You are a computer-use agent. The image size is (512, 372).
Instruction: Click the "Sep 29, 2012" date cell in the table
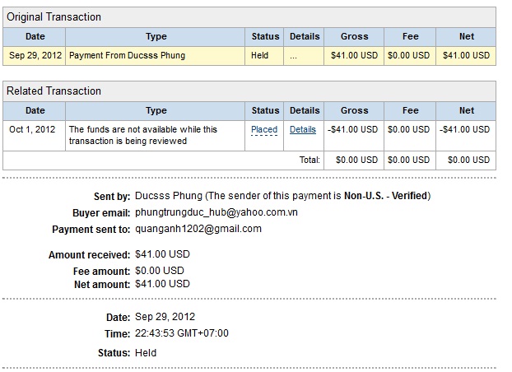[35, 55]
